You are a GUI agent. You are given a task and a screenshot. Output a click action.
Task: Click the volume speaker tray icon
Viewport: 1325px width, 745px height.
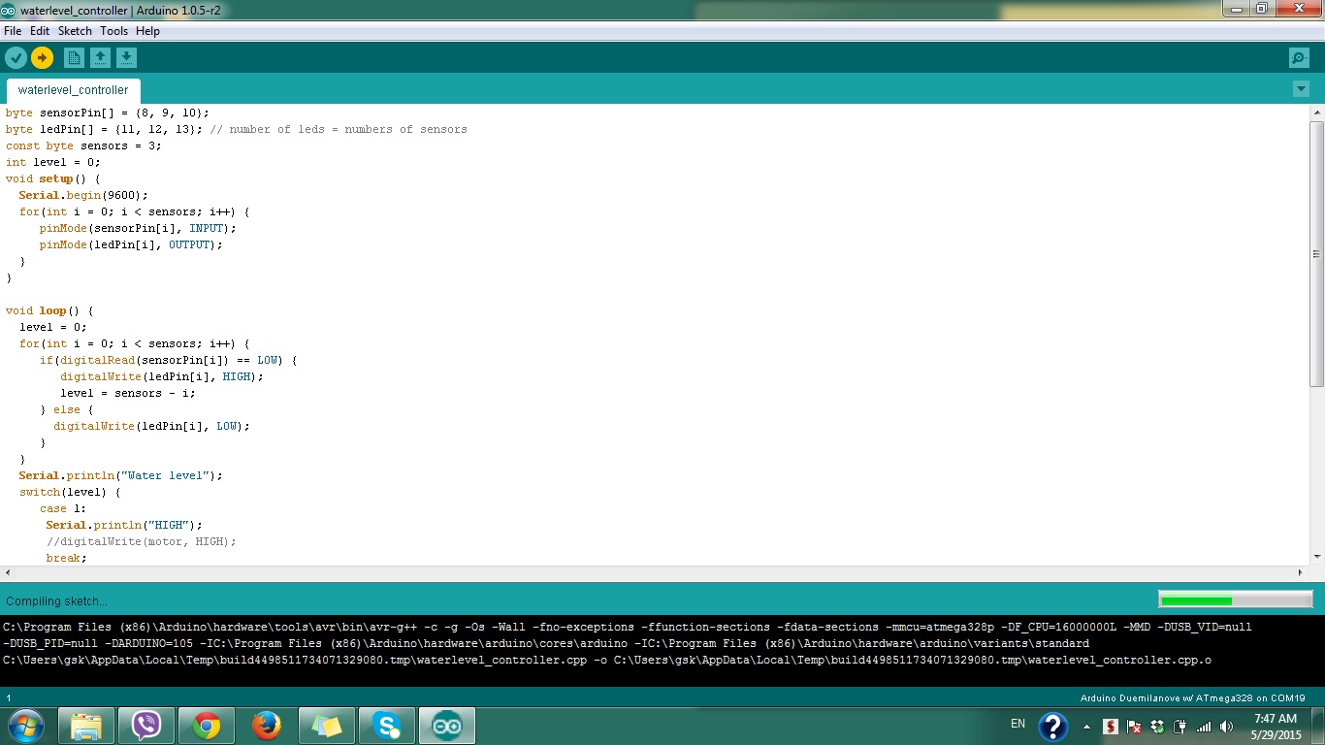pos(1227,727)
